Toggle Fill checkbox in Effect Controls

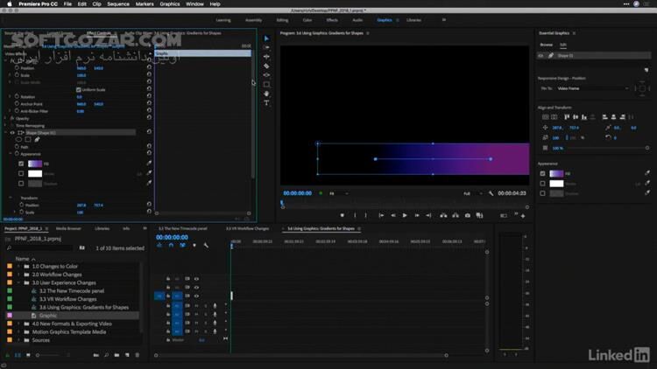tap(21, 164)
